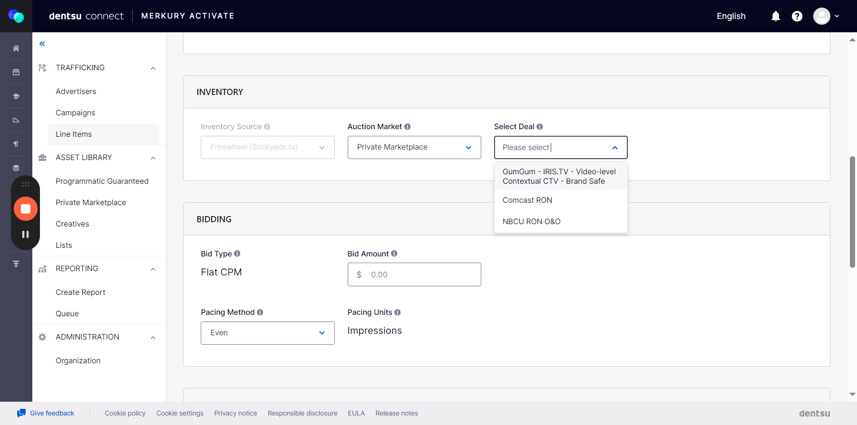857x425 pixels.
Task: Open Create Report in sidebar
Action: [x=80, y=292]
